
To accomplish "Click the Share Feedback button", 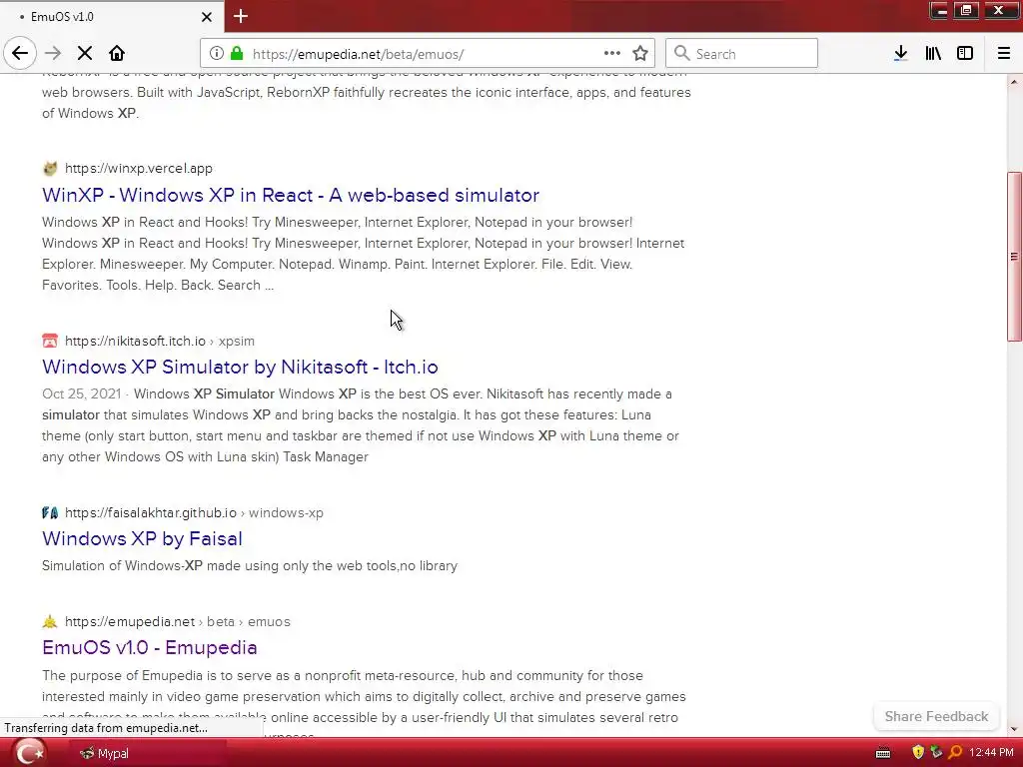I will tap(936, 716).
